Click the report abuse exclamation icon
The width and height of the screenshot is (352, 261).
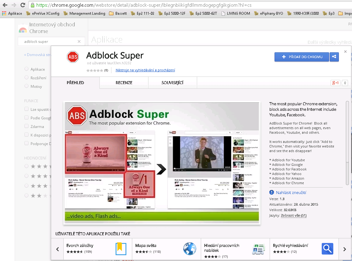pos(271,192)
